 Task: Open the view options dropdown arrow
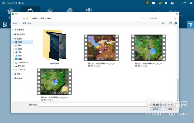point(166,23)
